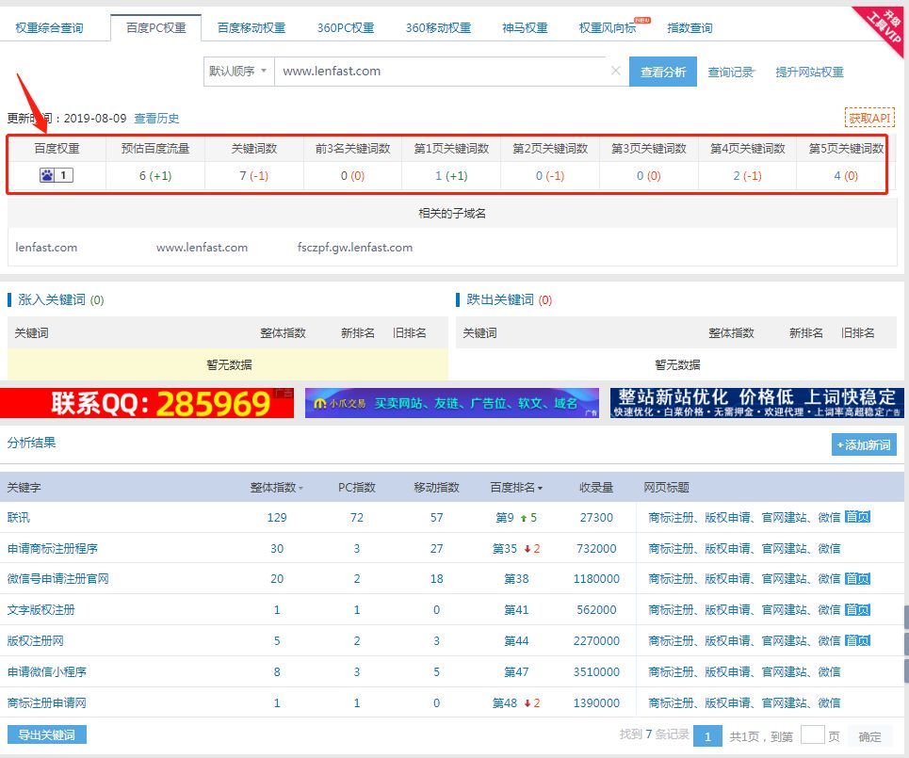The width and height of the screenshot is (909, 758).
Task: Open the 联系QQ red banner ad
Action: click(x=147, y=403)
